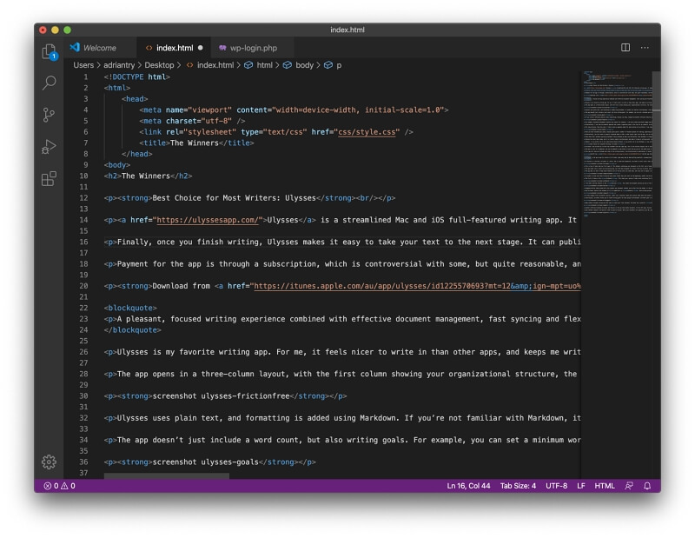Image resolution: width=695 pixels, height=538 pixels.
Task: Click the <body> tag on line 9
Action: coord(117,165)
